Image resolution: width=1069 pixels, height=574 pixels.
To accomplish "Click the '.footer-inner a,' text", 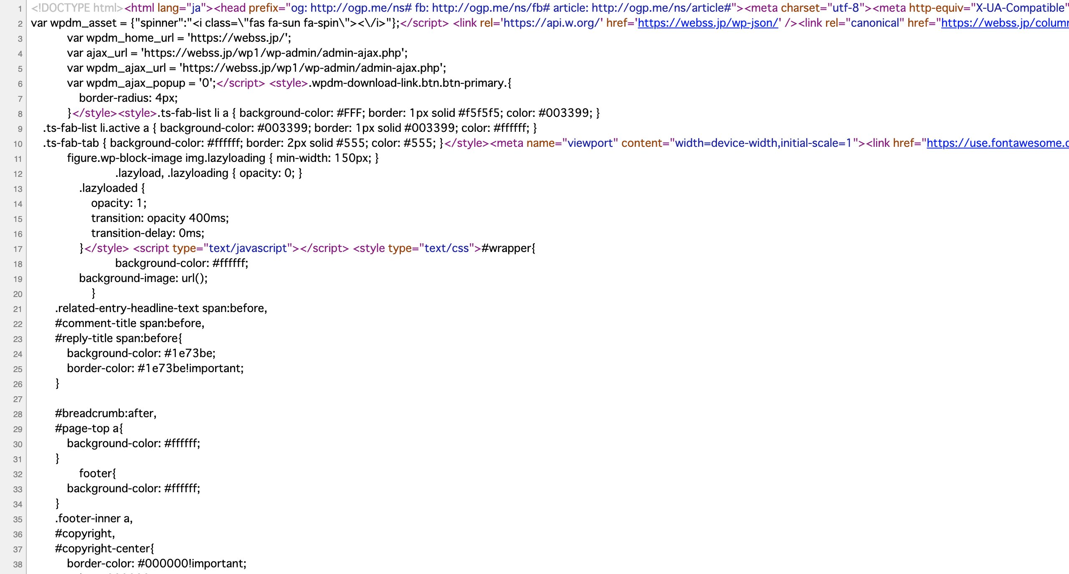I will pyautogui.click(x=94, y=519).
